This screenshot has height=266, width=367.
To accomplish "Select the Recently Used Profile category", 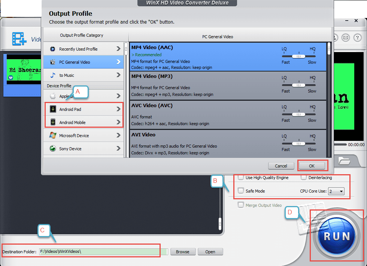I will point(84,49).
